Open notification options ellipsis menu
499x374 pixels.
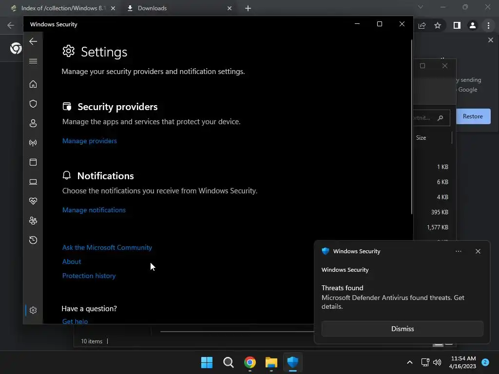(x=458, y=251)
